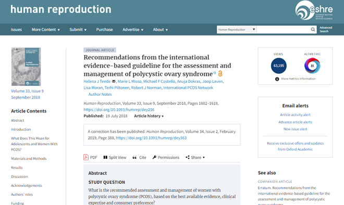The height and width of the screenshot is (205, 344).
Task: Open the Erratum companion article link
Action: 294,196
